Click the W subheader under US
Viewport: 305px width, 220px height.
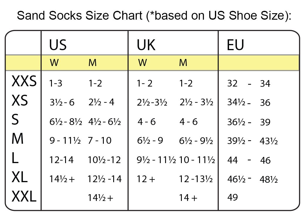pos(54,63)
